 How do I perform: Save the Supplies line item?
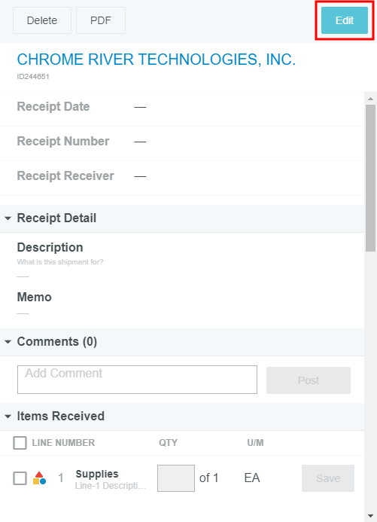pos(328,478)
